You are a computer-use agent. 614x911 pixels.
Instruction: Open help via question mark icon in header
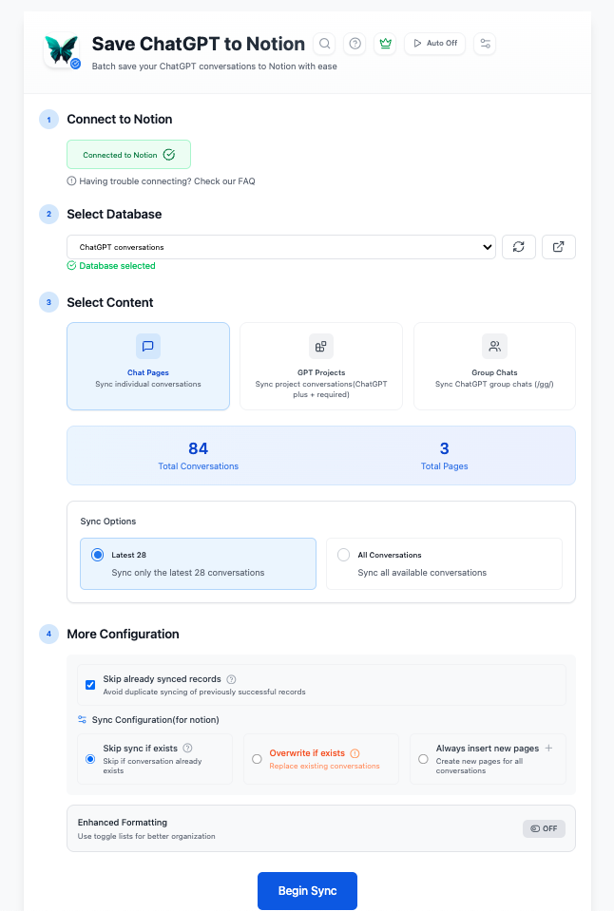pos(355,44)
